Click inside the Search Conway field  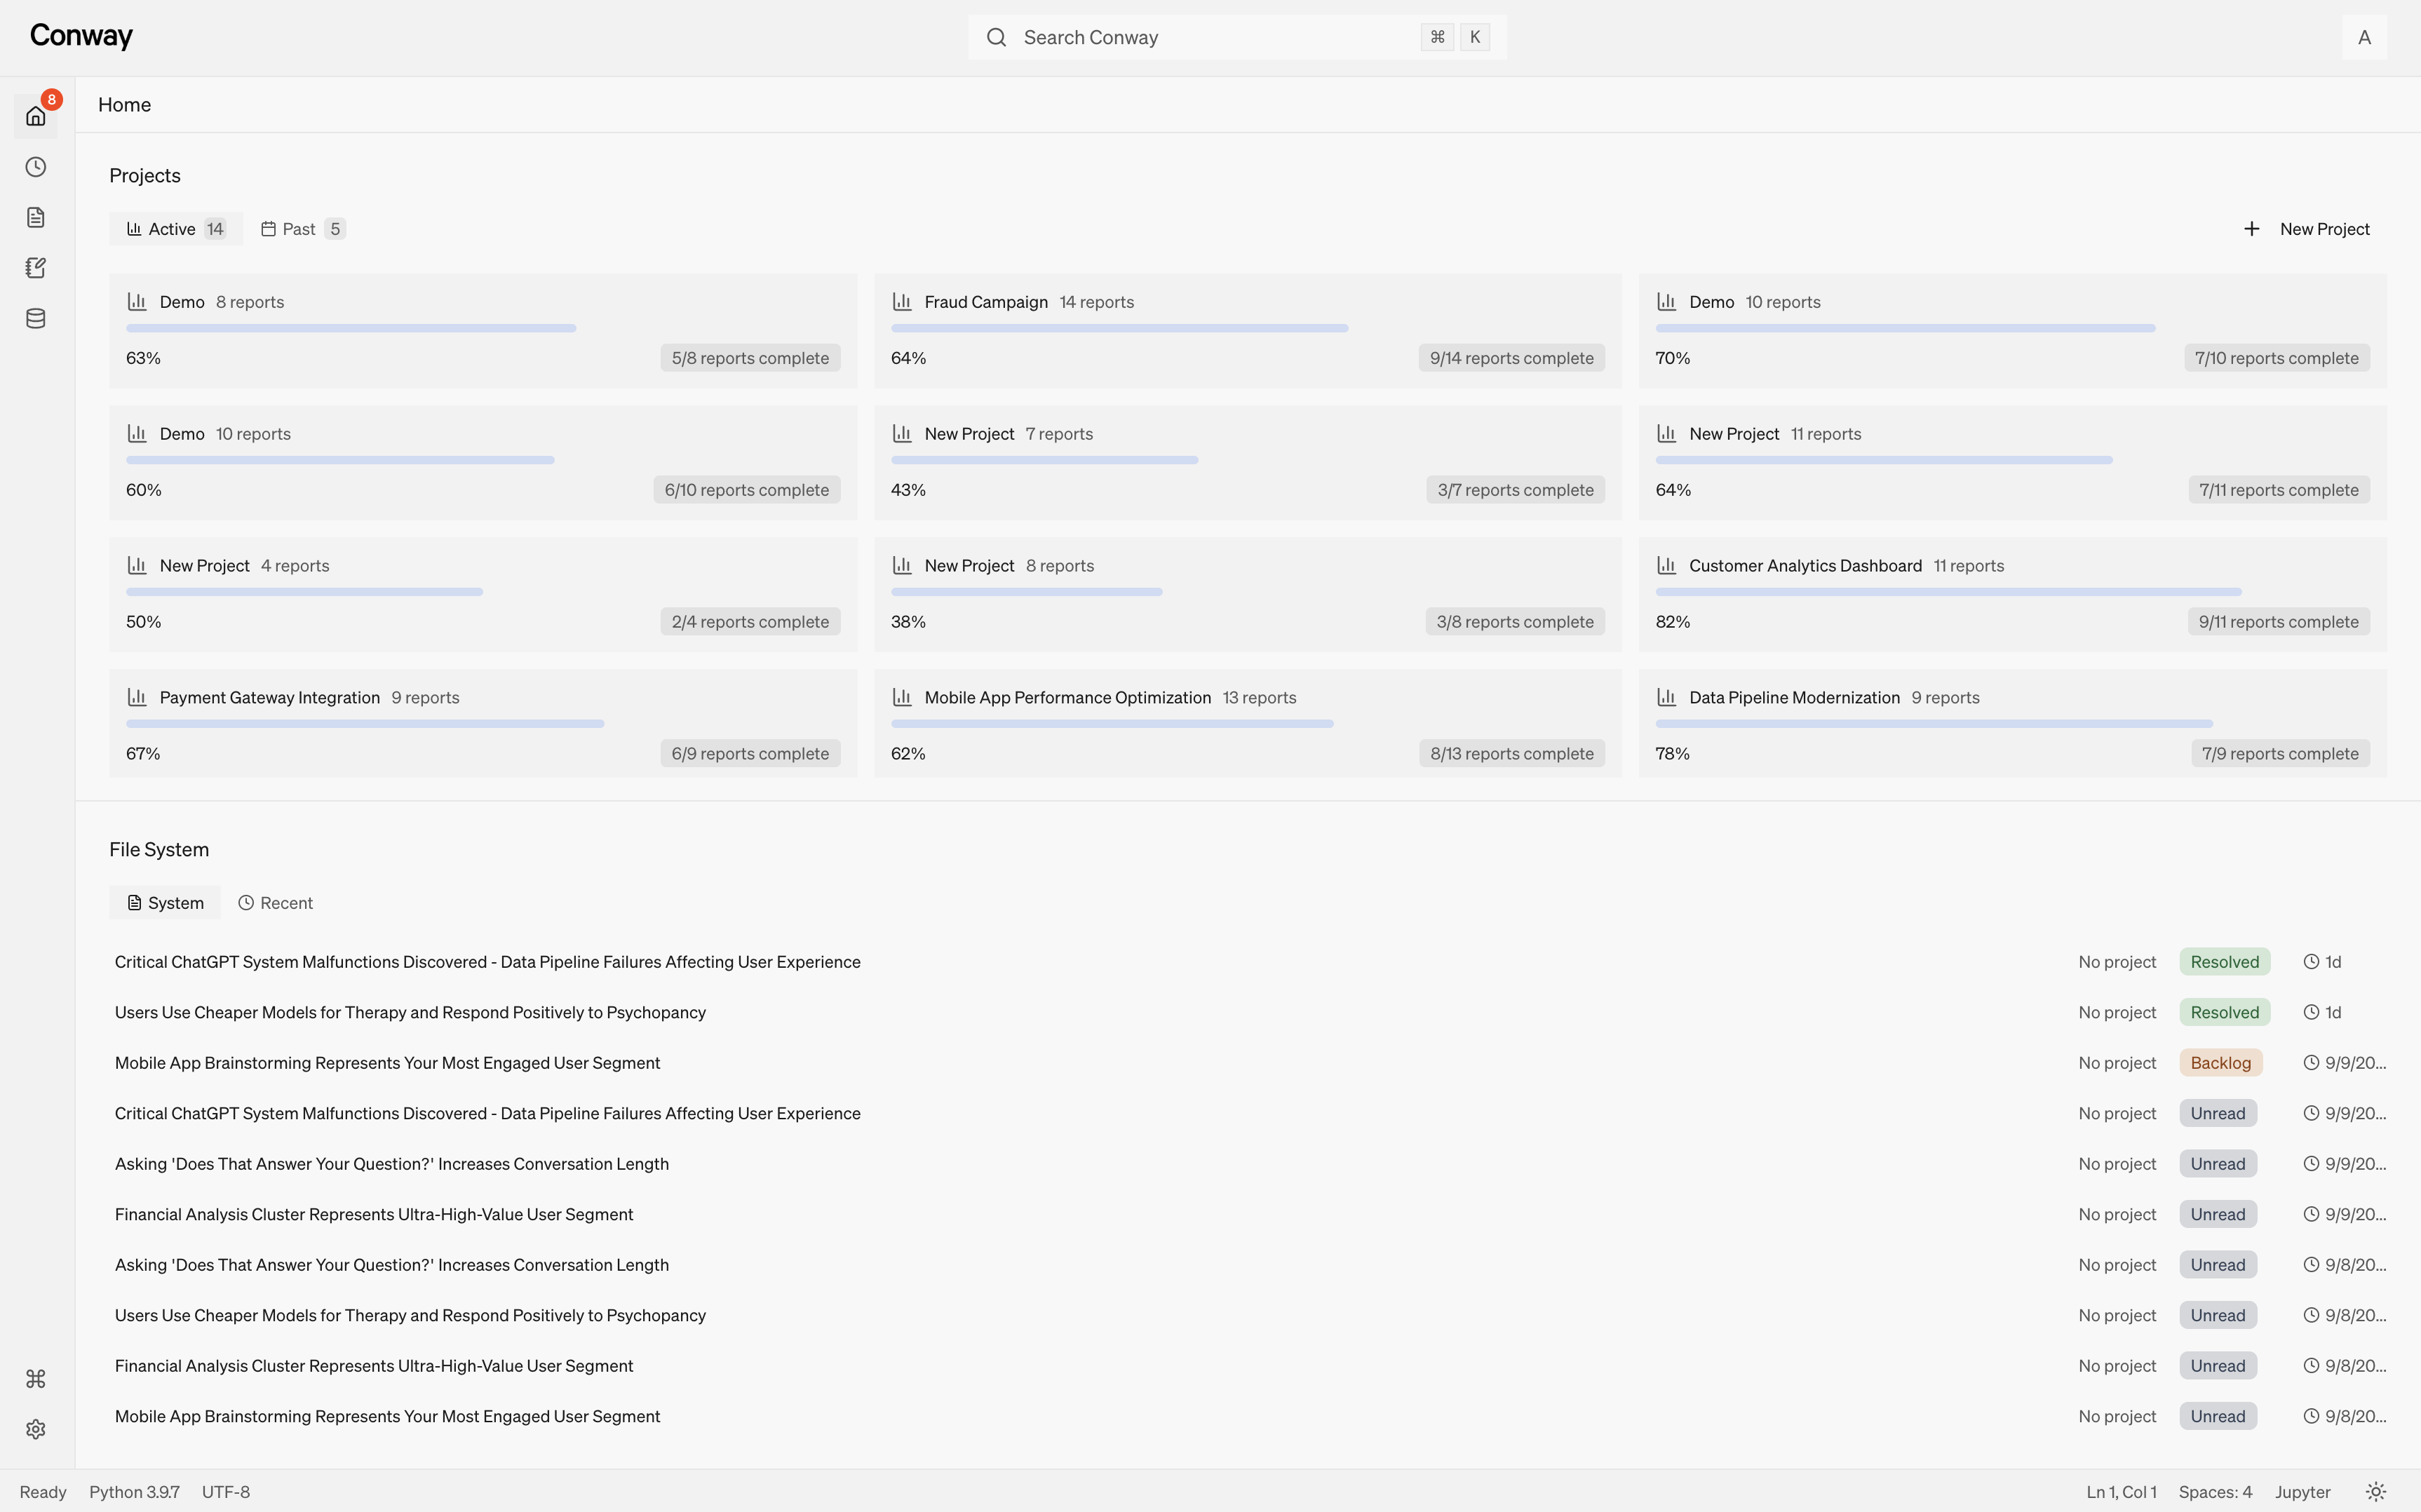(x=1150, y=37)
